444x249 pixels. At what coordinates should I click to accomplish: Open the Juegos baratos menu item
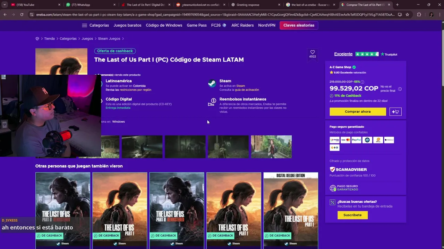coord(127,25)
